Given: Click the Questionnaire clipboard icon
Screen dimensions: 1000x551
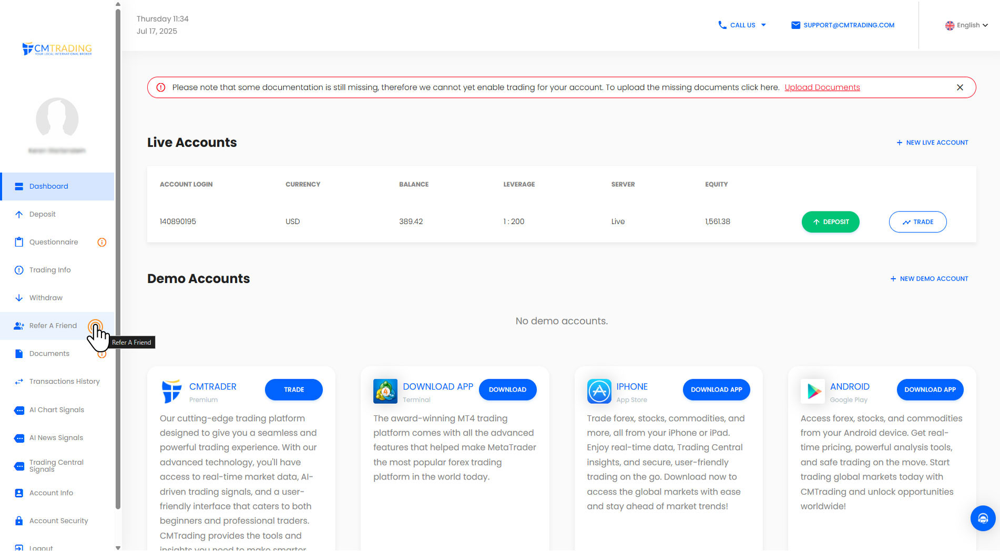Looking at the screenshot, I should click(x=19, y=242).
